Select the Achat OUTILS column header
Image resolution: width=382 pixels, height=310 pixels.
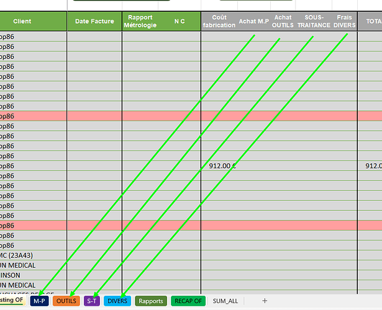pos(283,21)
